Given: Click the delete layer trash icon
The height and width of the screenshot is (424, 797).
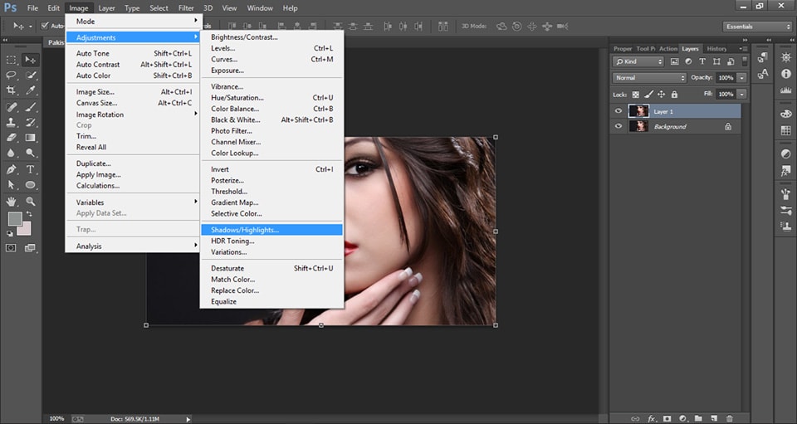Looking at the screenshot, I should [730, 418].
